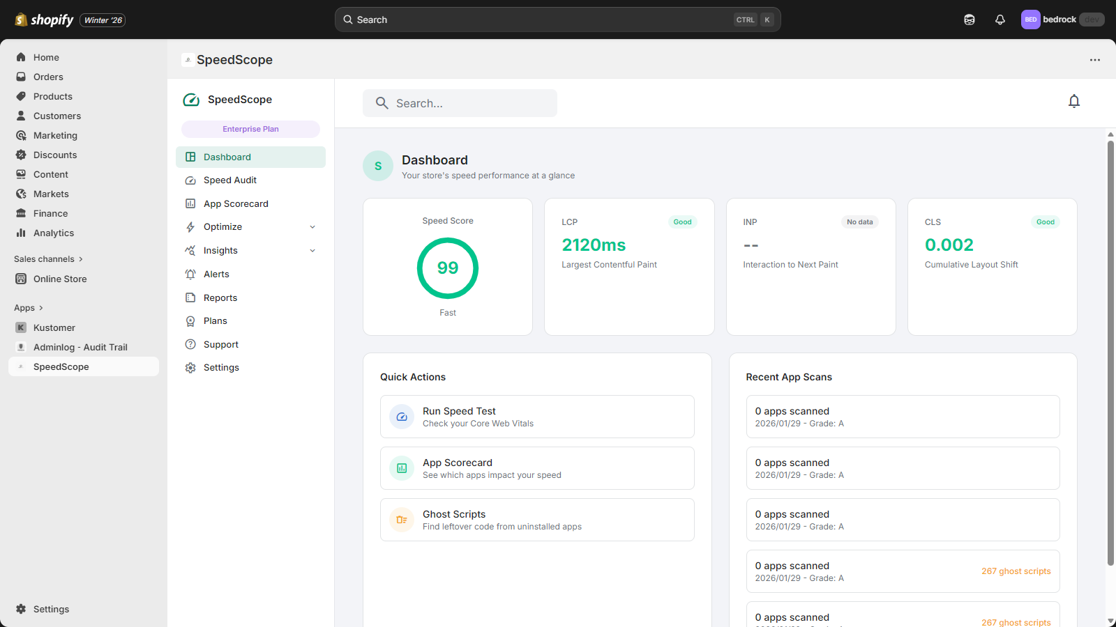Open the Speed Audit page
The image size is (1116, 627).
[x=230, y=180]
